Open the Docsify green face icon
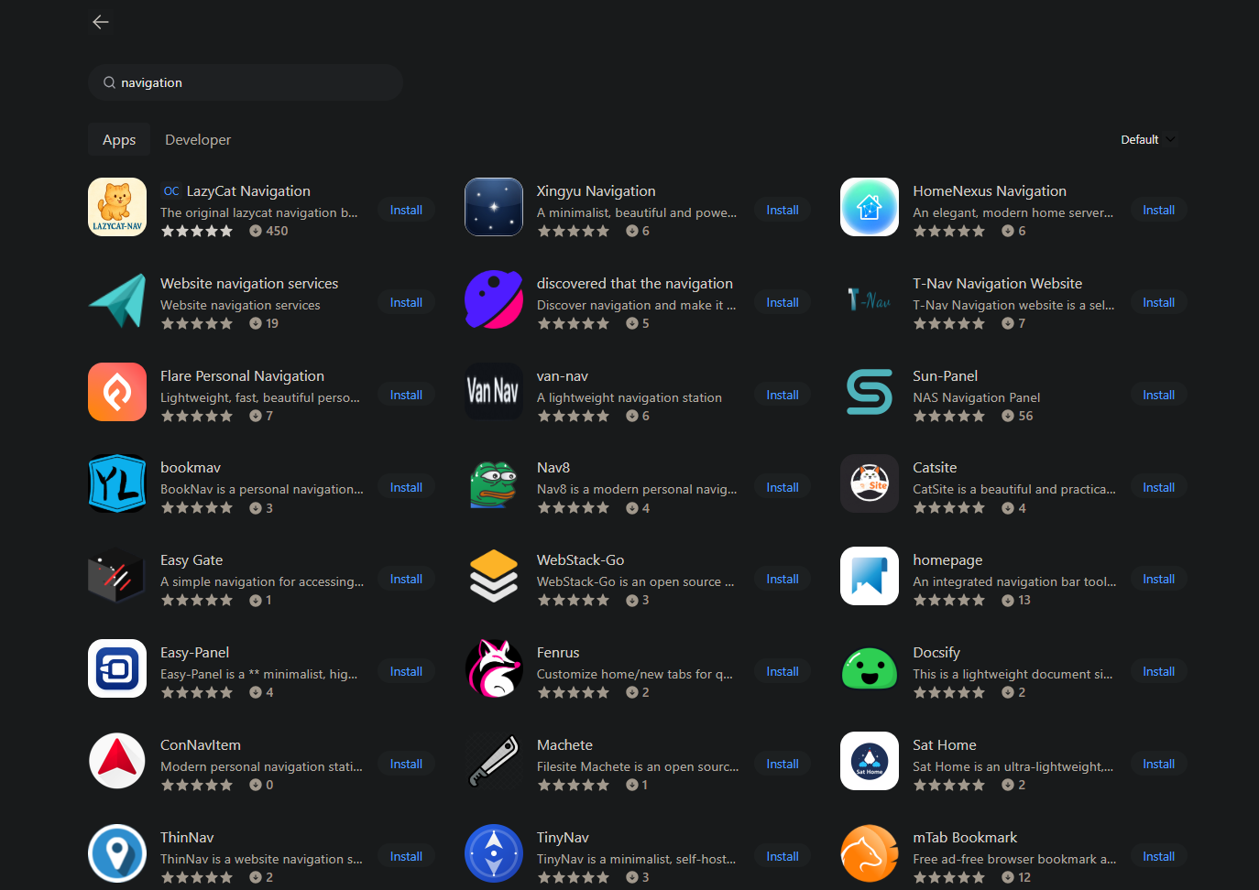This screenshot has width=1259, height=890. 870,668
